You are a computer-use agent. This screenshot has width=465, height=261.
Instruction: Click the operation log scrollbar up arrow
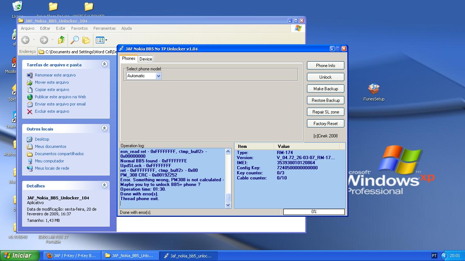pyautogui.click(x=228, y=152)
